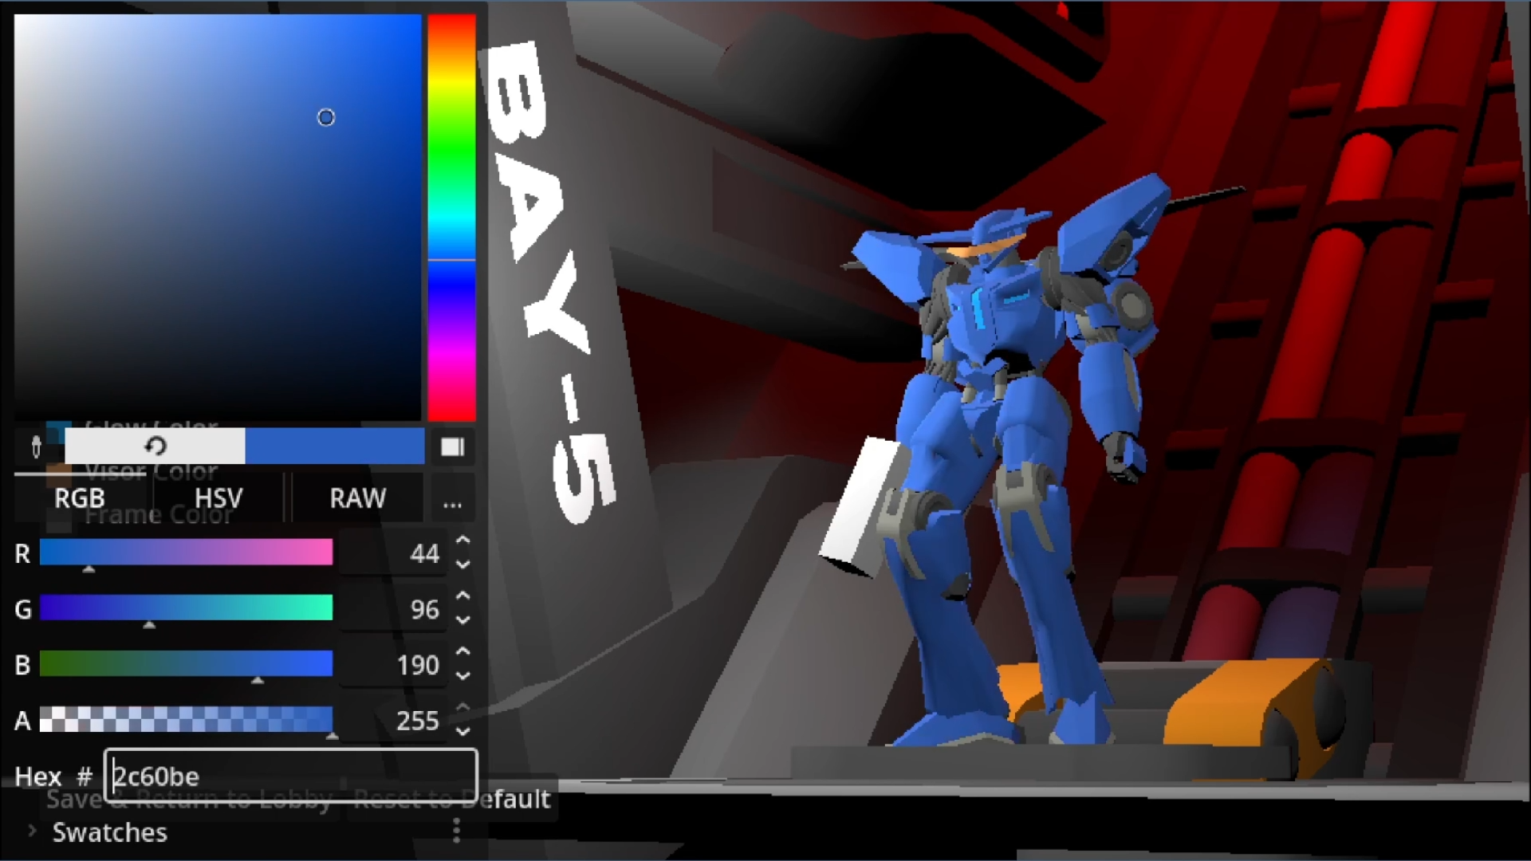Select the RAW color mode tab
Image resolution: width=1531 pixels, height=861 pixels.
(357, 499)
